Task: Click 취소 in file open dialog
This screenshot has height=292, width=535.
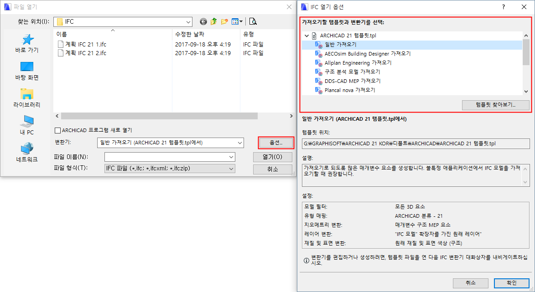Action: (273, 169)
